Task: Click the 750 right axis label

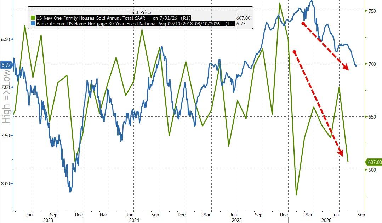Action: (x=372, y=11)
